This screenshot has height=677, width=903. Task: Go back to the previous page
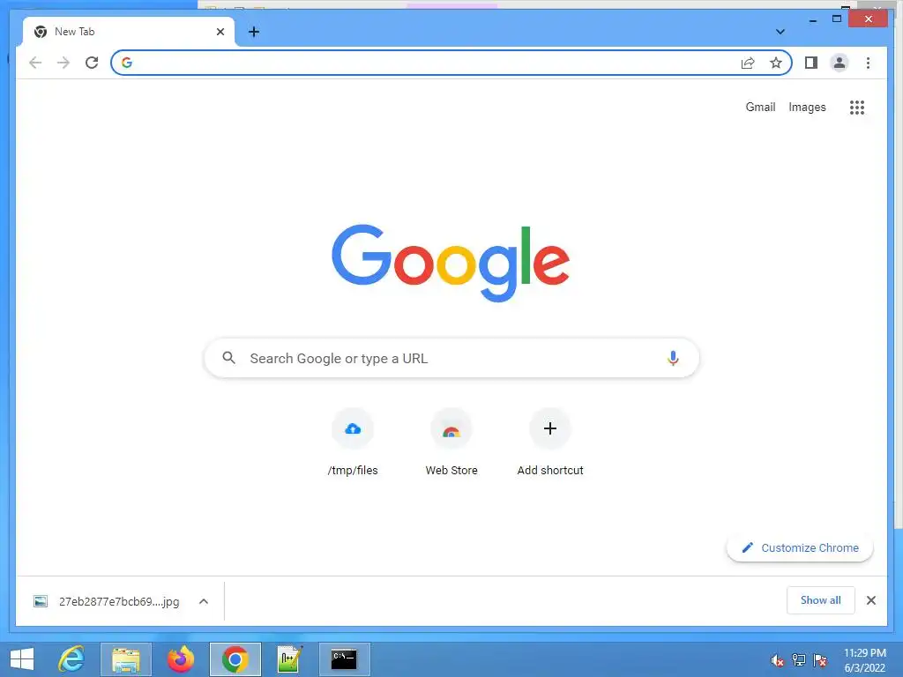click(x=35, y=63)
